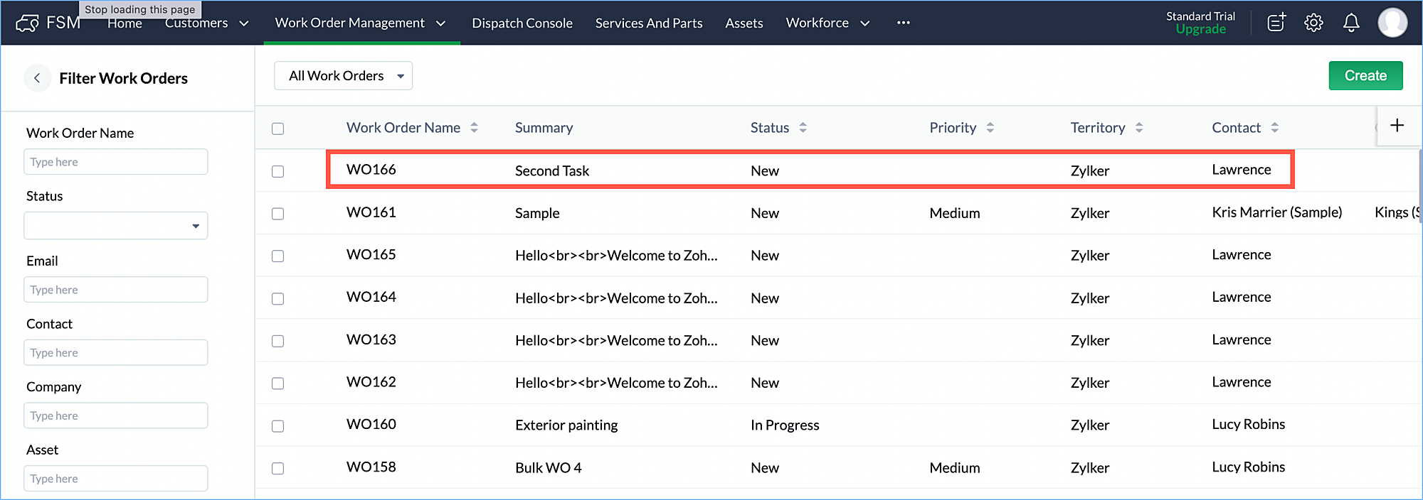
Task: Go to the Dispatch Console tab
Action: (522, 23)
